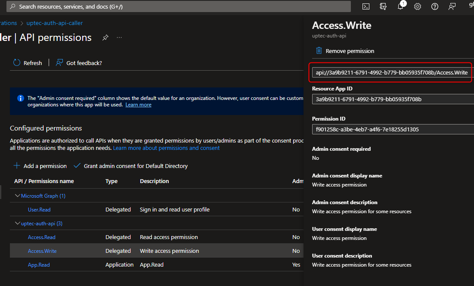Click the help question mark icon
474x286 pixels.
coord(434,6)
